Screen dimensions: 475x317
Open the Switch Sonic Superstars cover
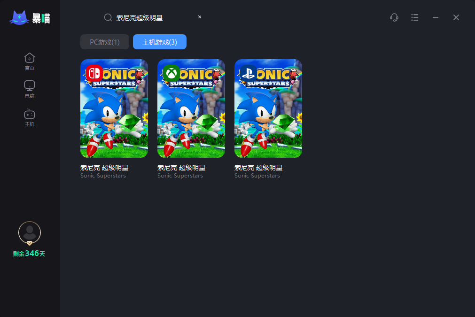pos(114,108)
